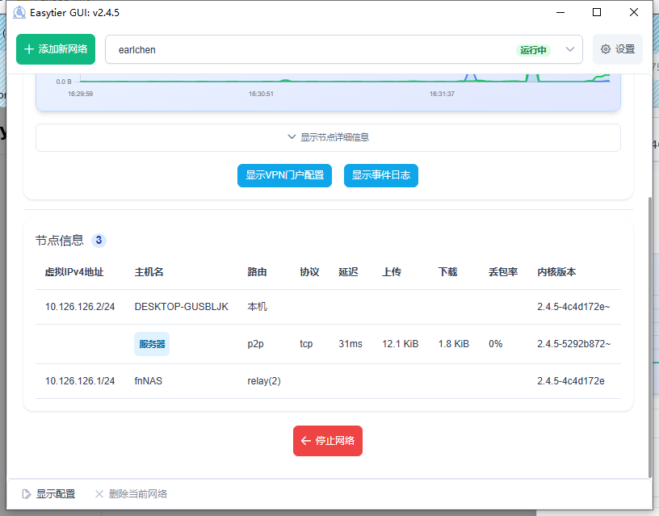The width and height of the screenshot is (659, 516).
Task: Click the X icon beside delete current network
Action: (99, 493)
